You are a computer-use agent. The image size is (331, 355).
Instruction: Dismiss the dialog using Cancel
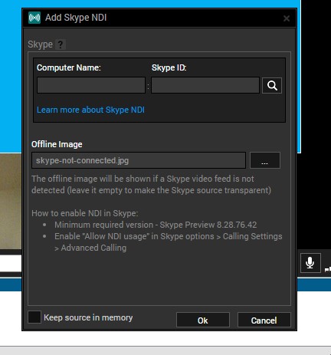point(264,320)
